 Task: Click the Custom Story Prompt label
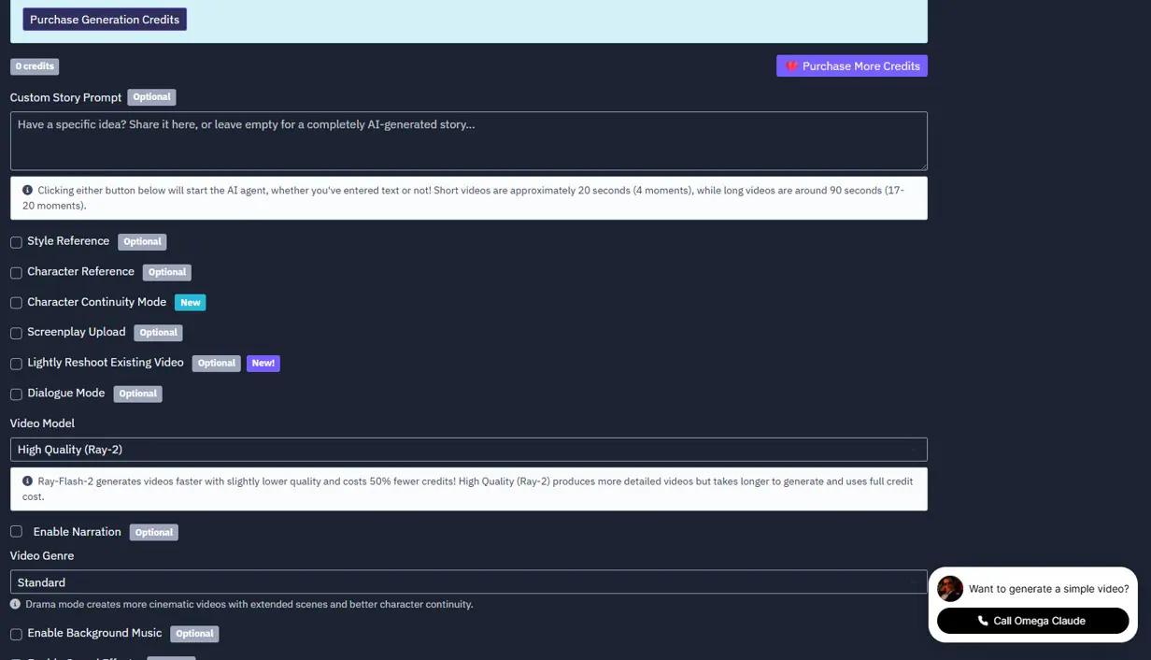point(65,98)
